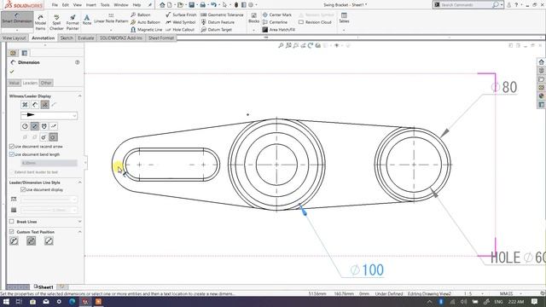The width and height of the screenshot is (546, 307).
Task: Insert a Datum Target
Action: (x=216, y=30)
